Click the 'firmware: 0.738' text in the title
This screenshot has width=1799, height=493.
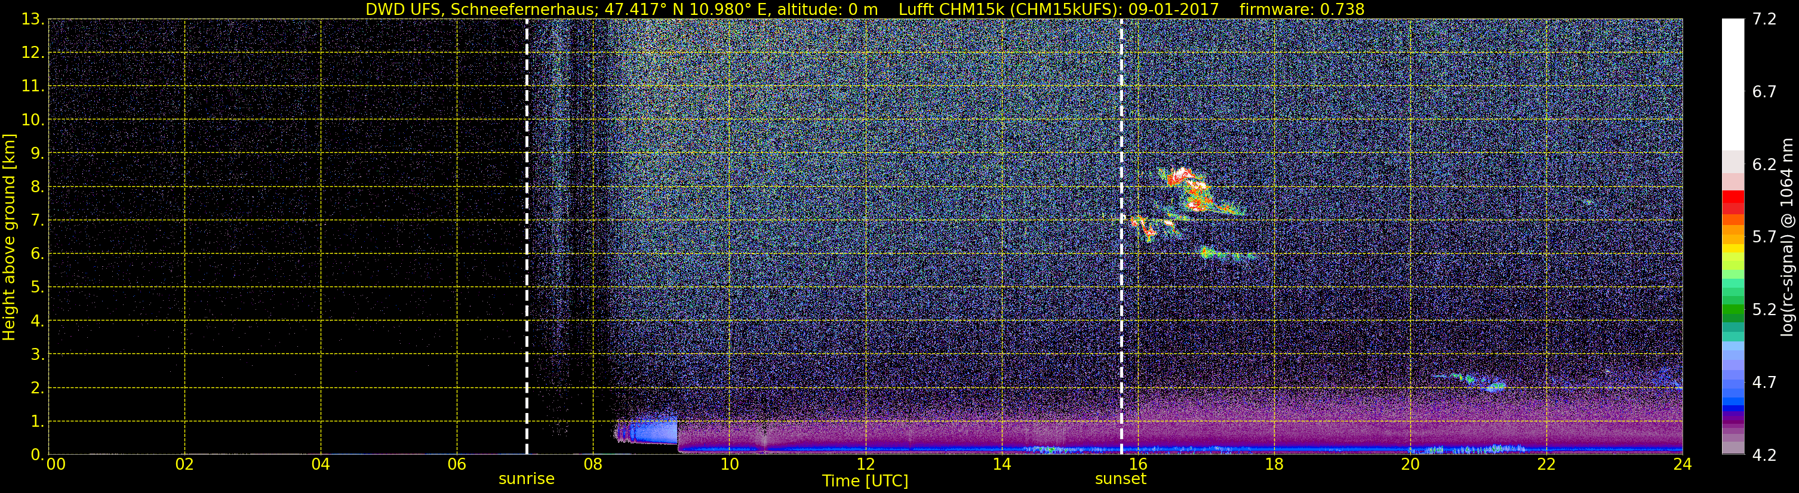(x=1302, y=9)
